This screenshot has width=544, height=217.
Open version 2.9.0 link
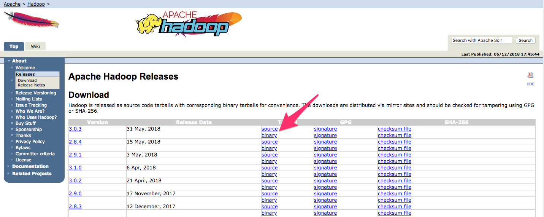[75, 193]
